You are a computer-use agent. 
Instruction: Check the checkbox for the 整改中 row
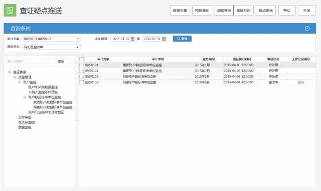(81, 82)
